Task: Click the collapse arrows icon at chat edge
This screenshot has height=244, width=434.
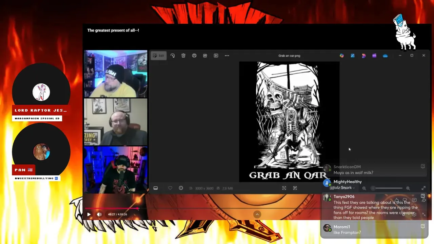Action: [423, 214]
